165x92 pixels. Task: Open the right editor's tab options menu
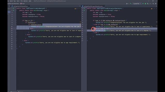click(156, 6)
